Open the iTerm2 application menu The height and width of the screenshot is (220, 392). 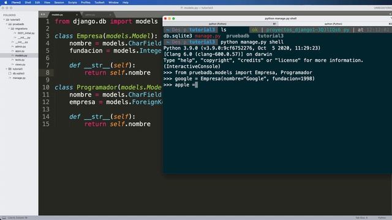click(16, 2)
